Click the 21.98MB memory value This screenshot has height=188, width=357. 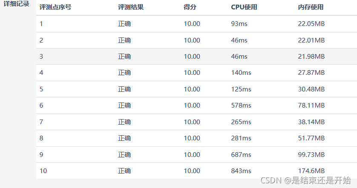point(311,57)
